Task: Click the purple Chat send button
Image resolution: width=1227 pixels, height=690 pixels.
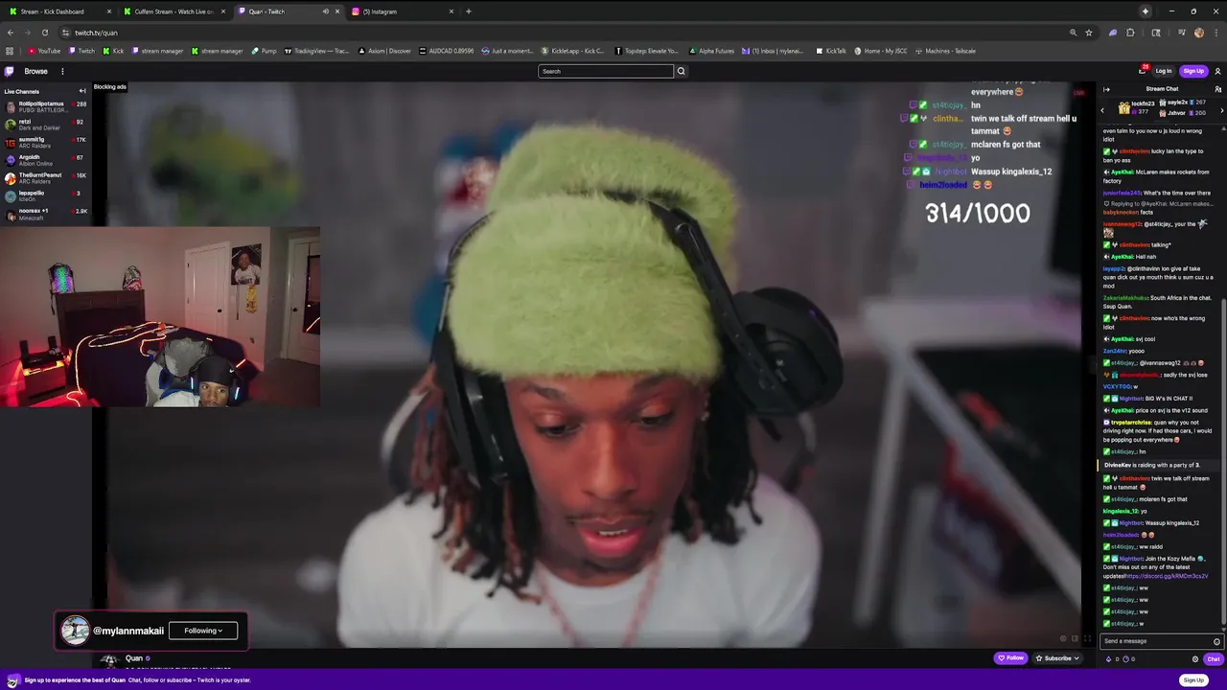Action: coord(1213,659)
